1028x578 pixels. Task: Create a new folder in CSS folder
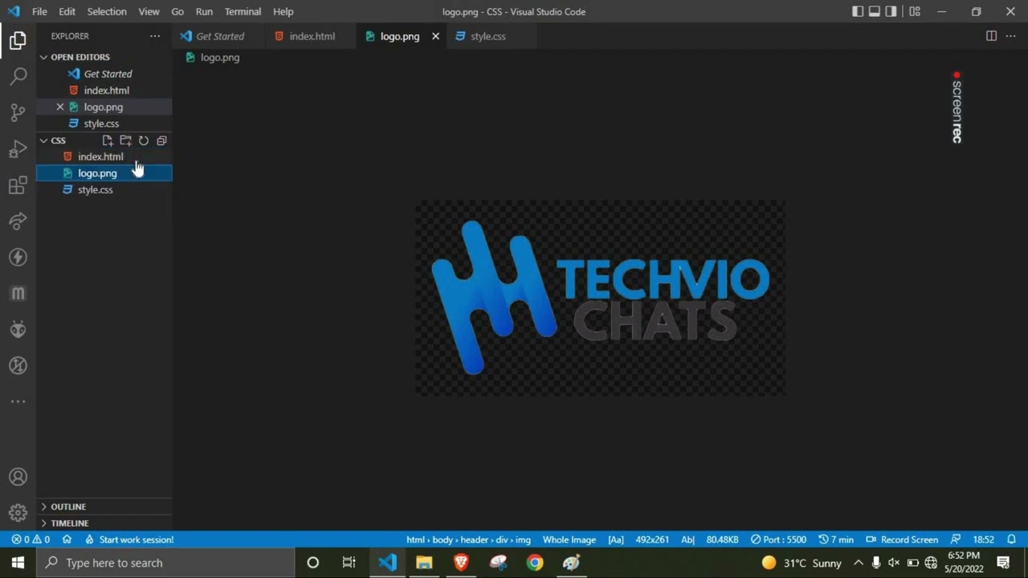click(x=125, y=140)
